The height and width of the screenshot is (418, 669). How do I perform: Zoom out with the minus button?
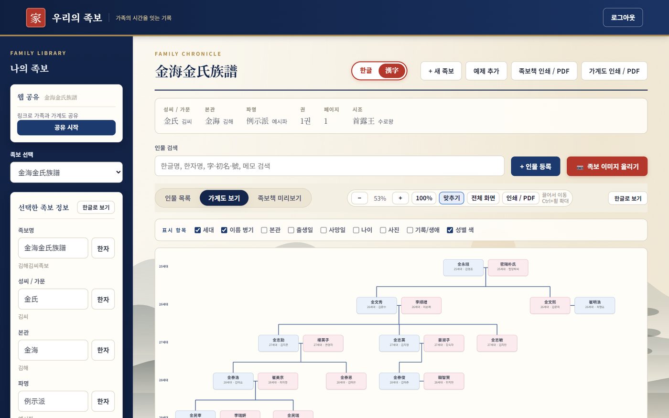(x=359, y=198)
